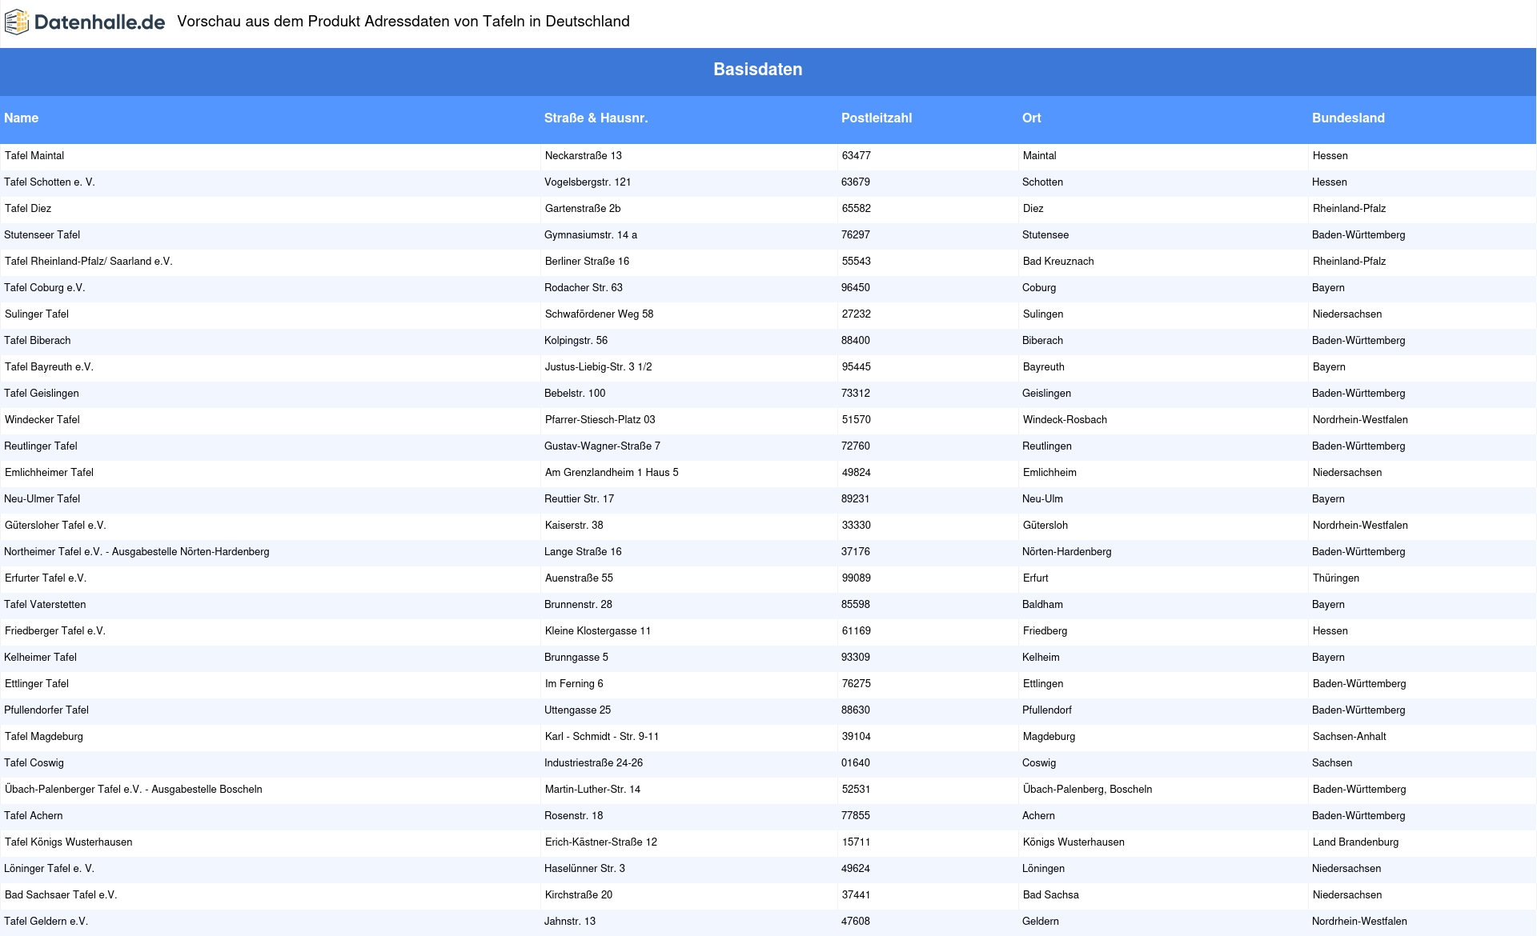Screen dimensions: 1537x936
Task: Select the Straße & Hausnr. column header
Action: click(596, 118)
